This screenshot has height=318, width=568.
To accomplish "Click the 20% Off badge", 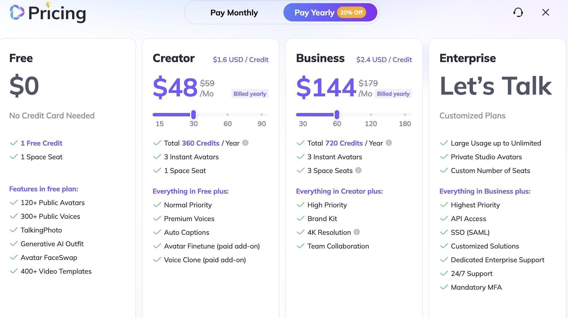I will 351,13.
